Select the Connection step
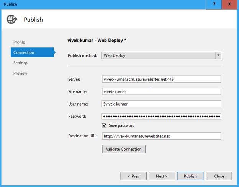239x187 pixels. (x=32, y=52)
